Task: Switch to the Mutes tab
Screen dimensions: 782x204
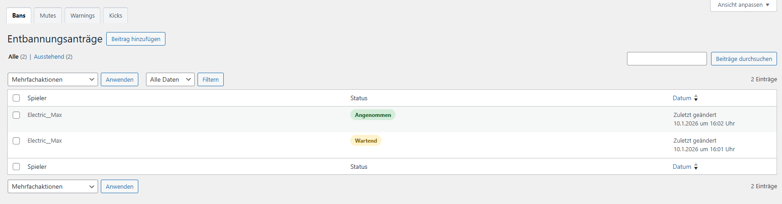Action: coord(48,15)
